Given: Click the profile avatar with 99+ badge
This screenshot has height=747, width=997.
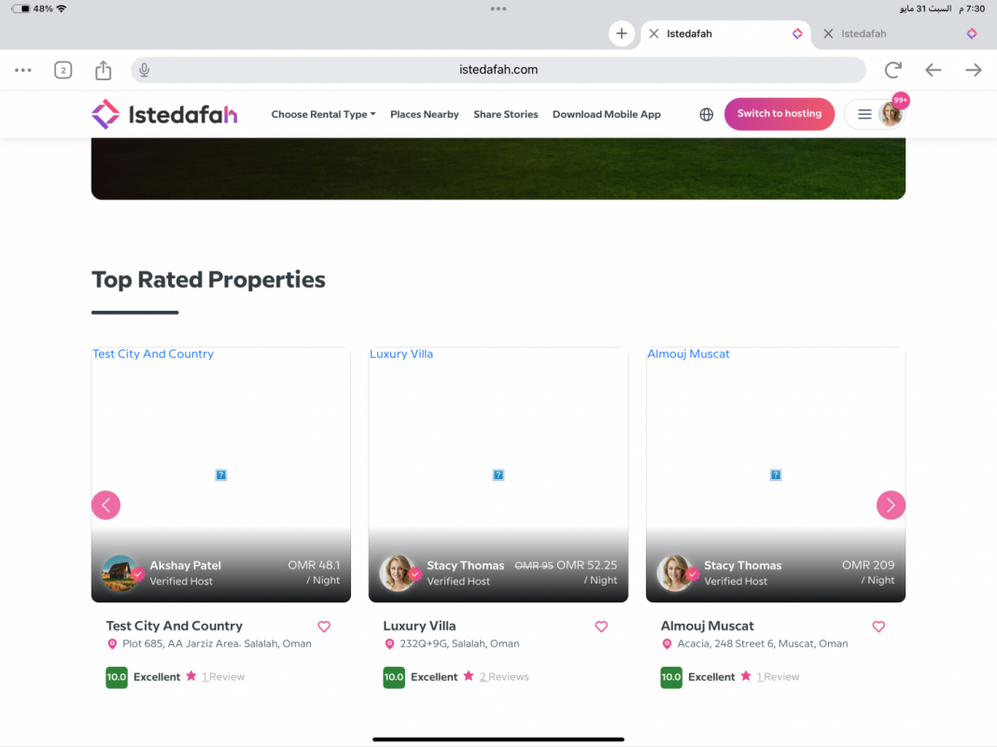Looking at the screenshot, I should (891, 115).
